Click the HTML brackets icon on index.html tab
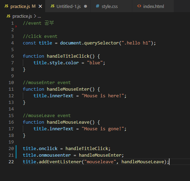 [x=139, y=6]
